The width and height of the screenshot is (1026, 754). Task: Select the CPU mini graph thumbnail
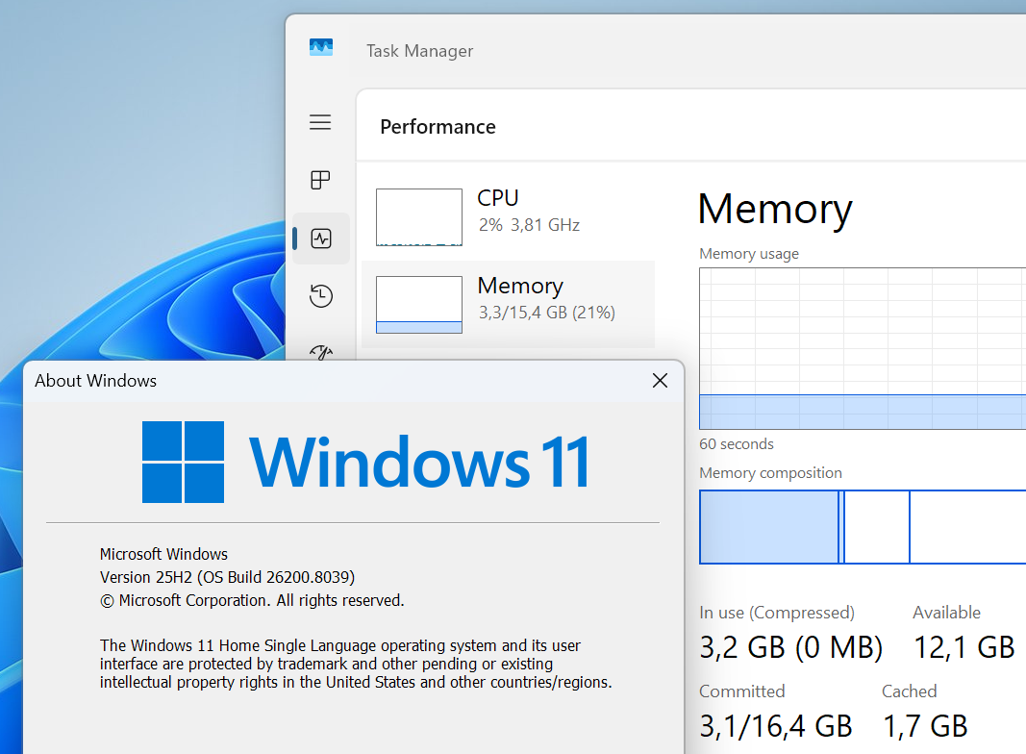(x=418, y=216)
